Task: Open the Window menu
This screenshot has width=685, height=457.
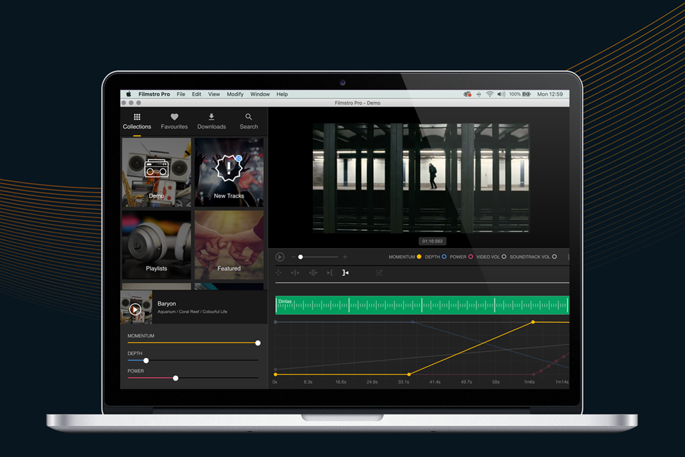Action: [x=260, y=94]
